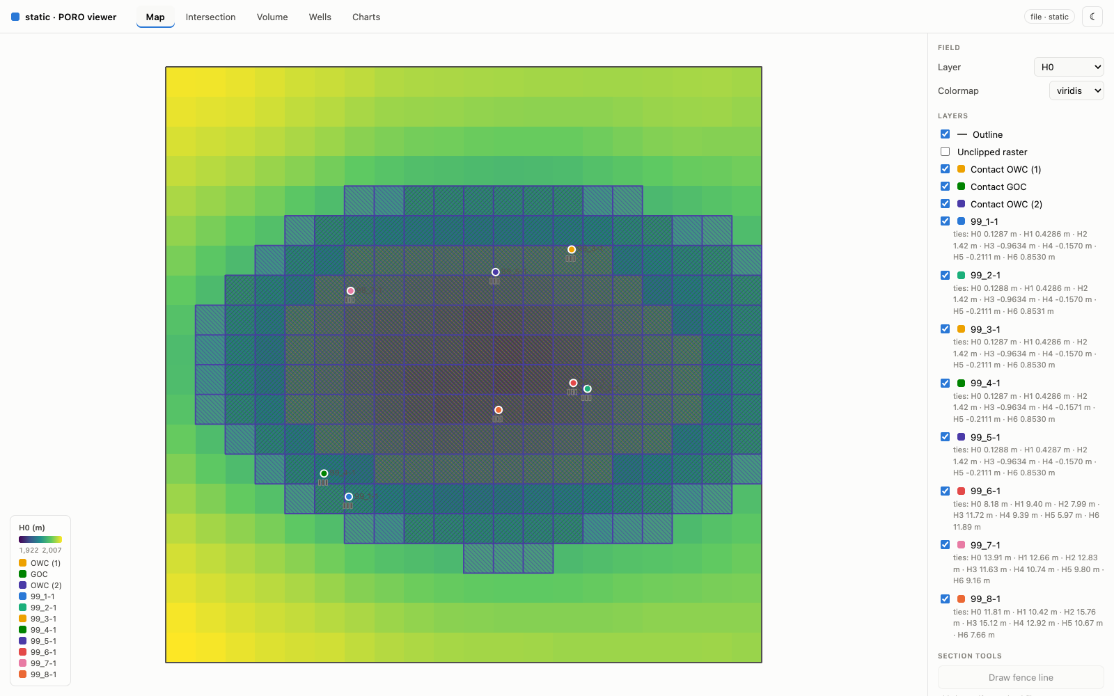The width and height of the screenshot is (1114, 696).
Task: Click the OWC (1) orange swatch in legend
Action: 23,563
